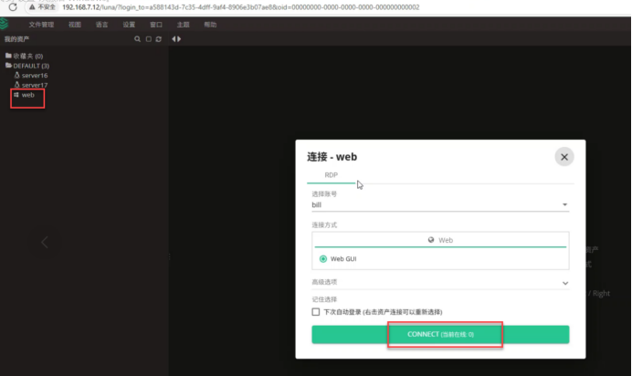The image size is (632, 376).
Task: Expand the 高级选项 section
Action: tap(440, 283)
